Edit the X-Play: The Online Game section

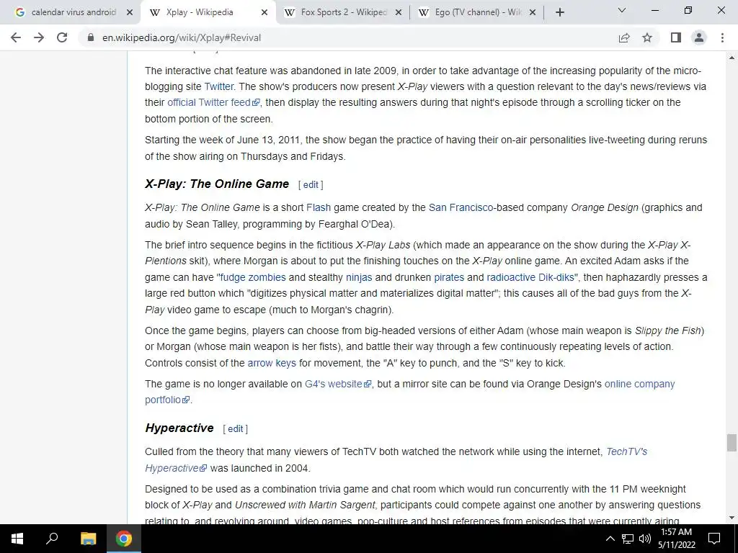311,185
